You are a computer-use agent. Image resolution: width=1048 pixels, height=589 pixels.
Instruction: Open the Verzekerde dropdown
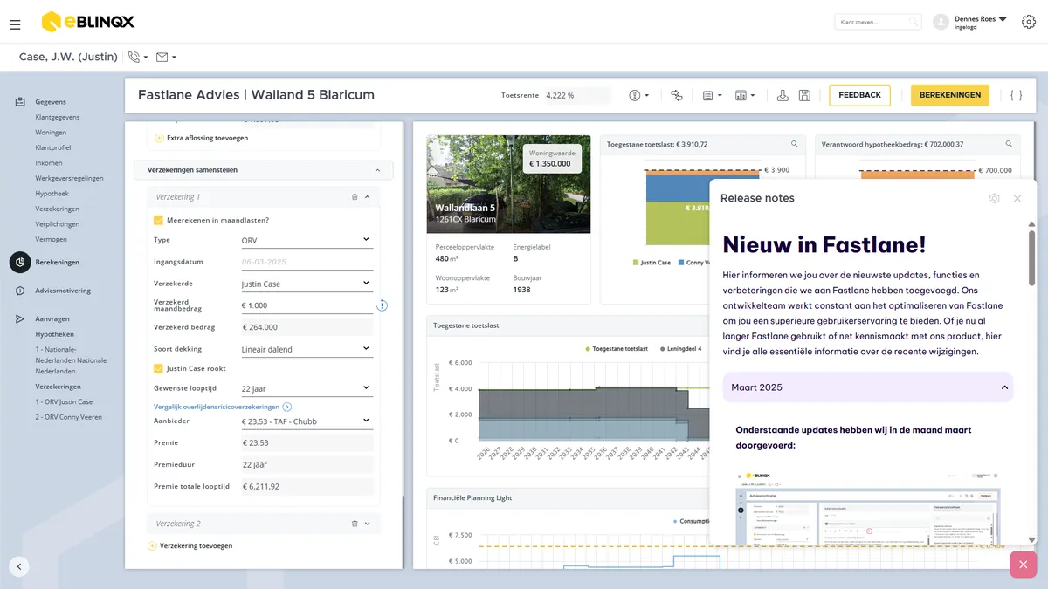(306, 284)
